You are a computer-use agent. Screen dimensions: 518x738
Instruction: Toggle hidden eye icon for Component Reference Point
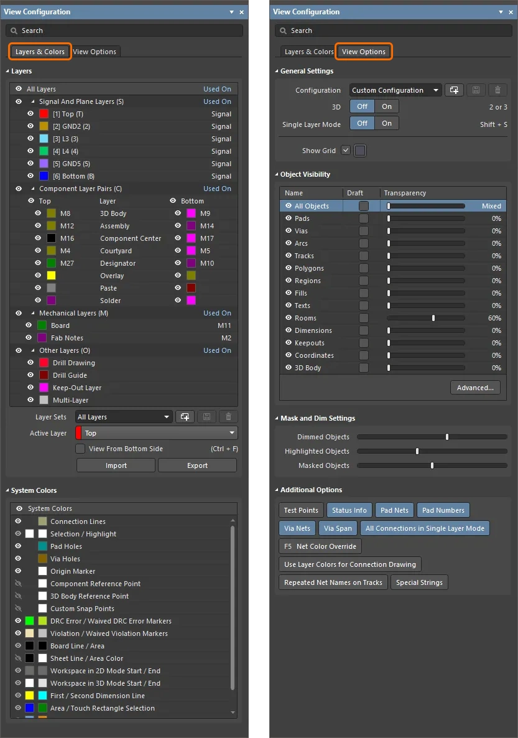click(19, 583)
